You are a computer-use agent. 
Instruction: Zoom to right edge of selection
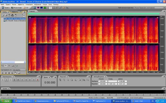(x=79, y=80)
